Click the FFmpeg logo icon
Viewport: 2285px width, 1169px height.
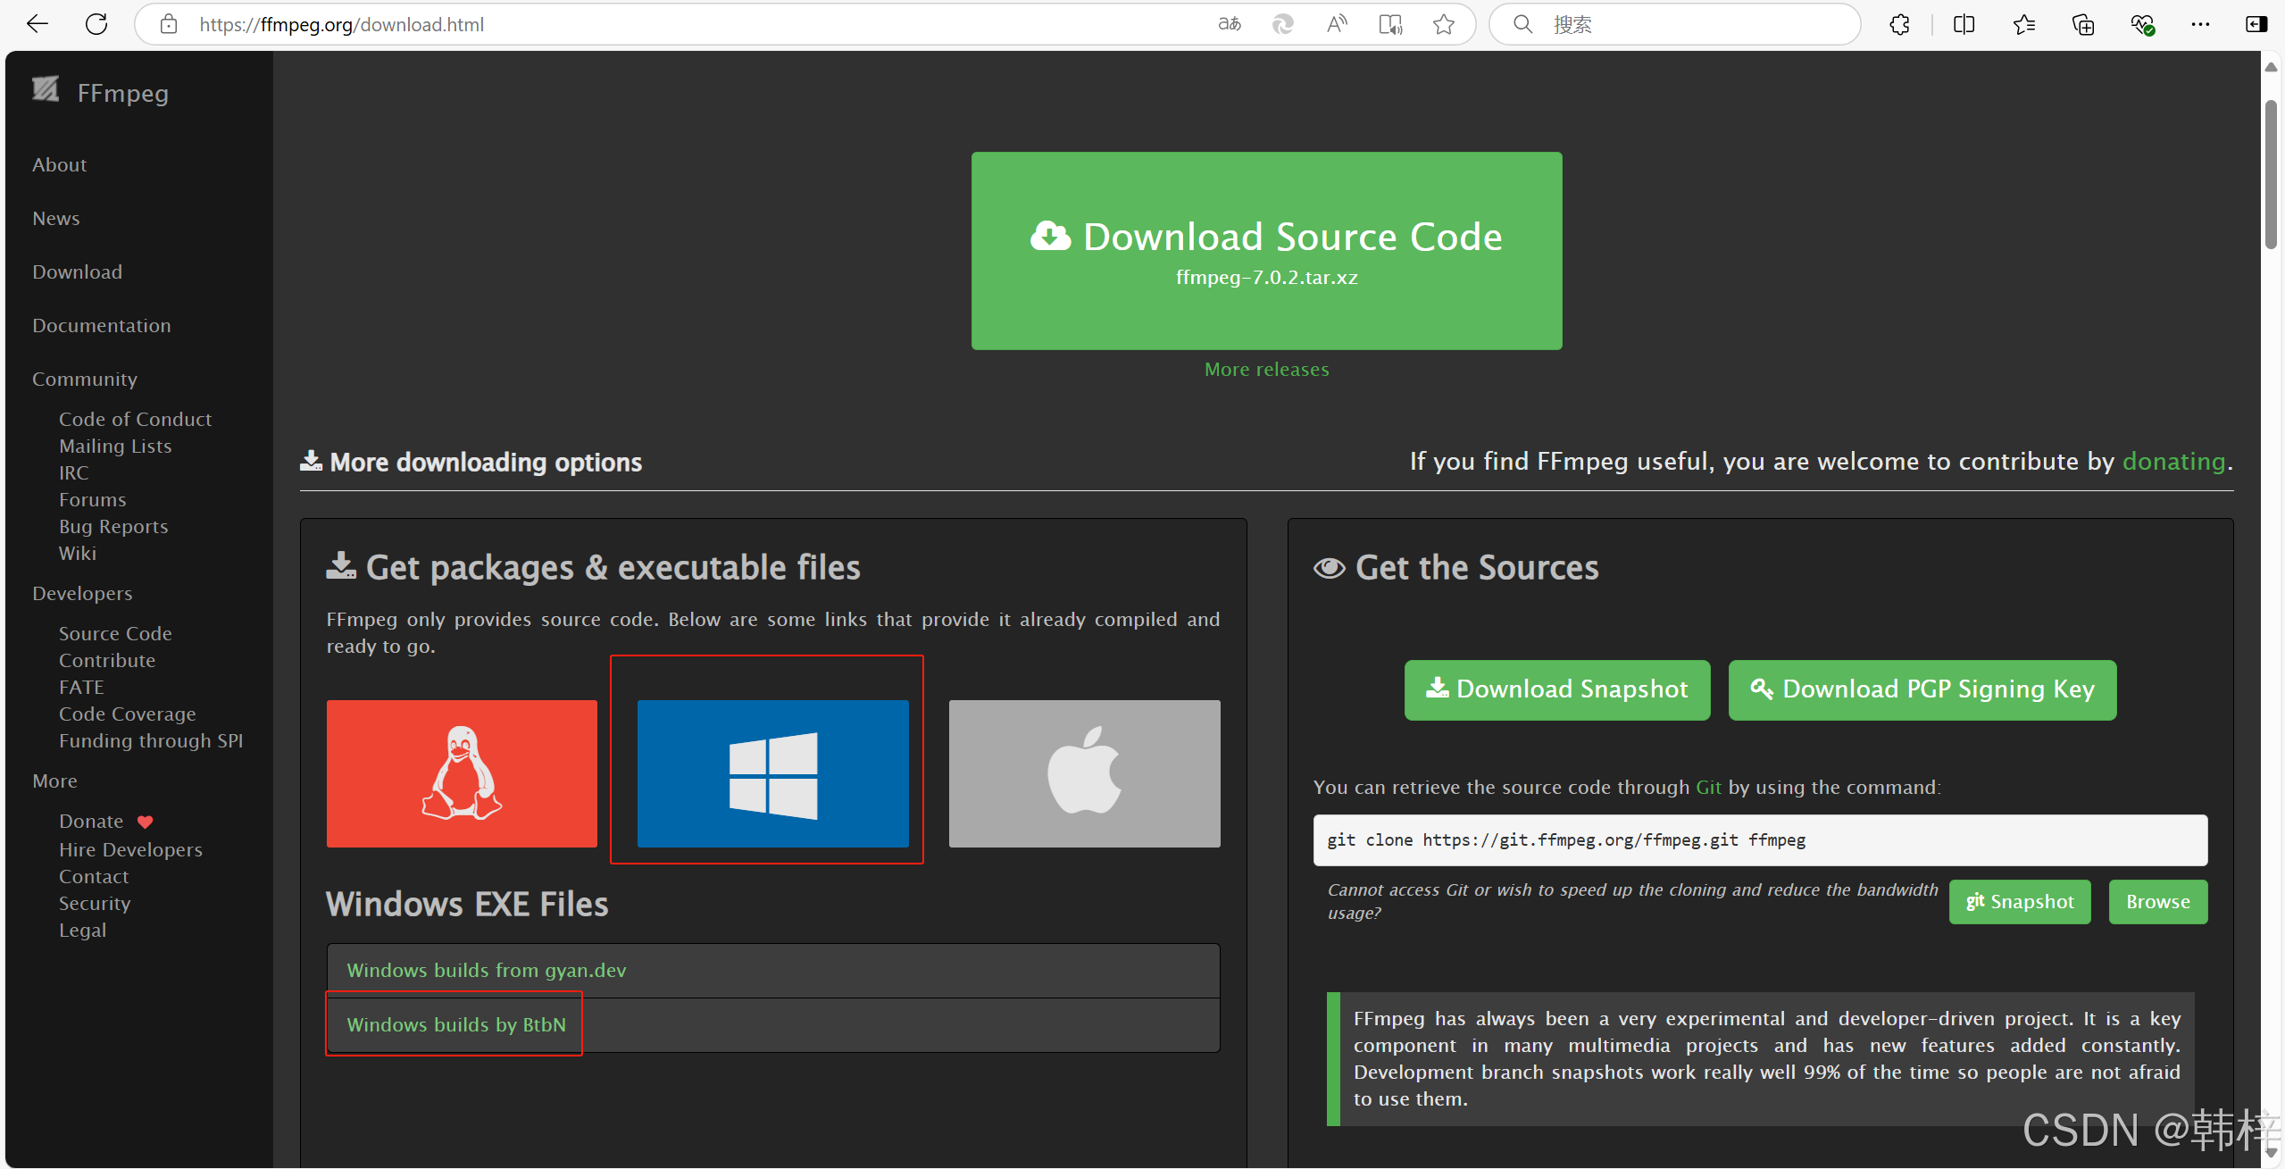click(x=46, y=88)
